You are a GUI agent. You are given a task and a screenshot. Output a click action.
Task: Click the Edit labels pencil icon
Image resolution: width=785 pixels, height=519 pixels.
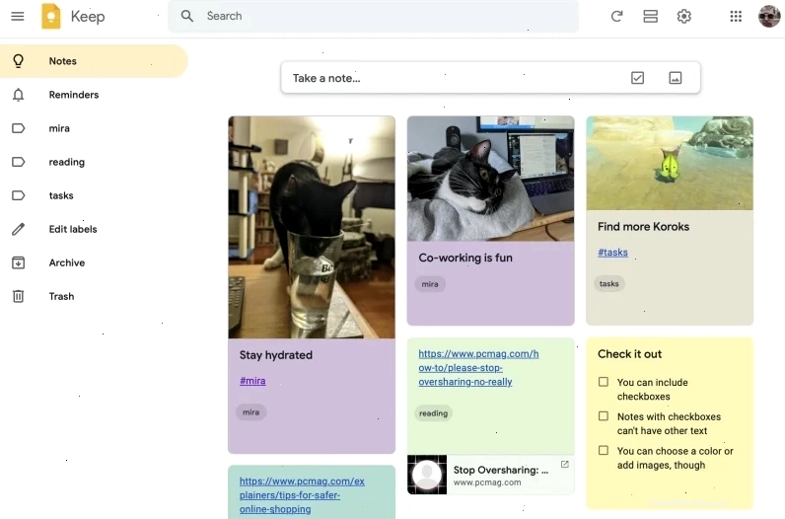[18, 229]
